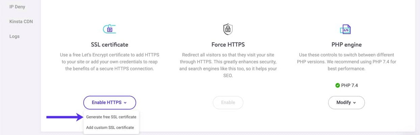Click the Let's Encrypt description text

click(109, 62)
